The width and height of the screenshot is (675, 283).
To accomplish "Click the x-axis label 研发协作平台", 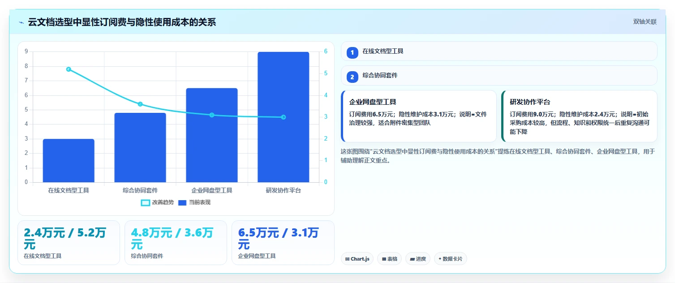I will [x=284, y=190].
